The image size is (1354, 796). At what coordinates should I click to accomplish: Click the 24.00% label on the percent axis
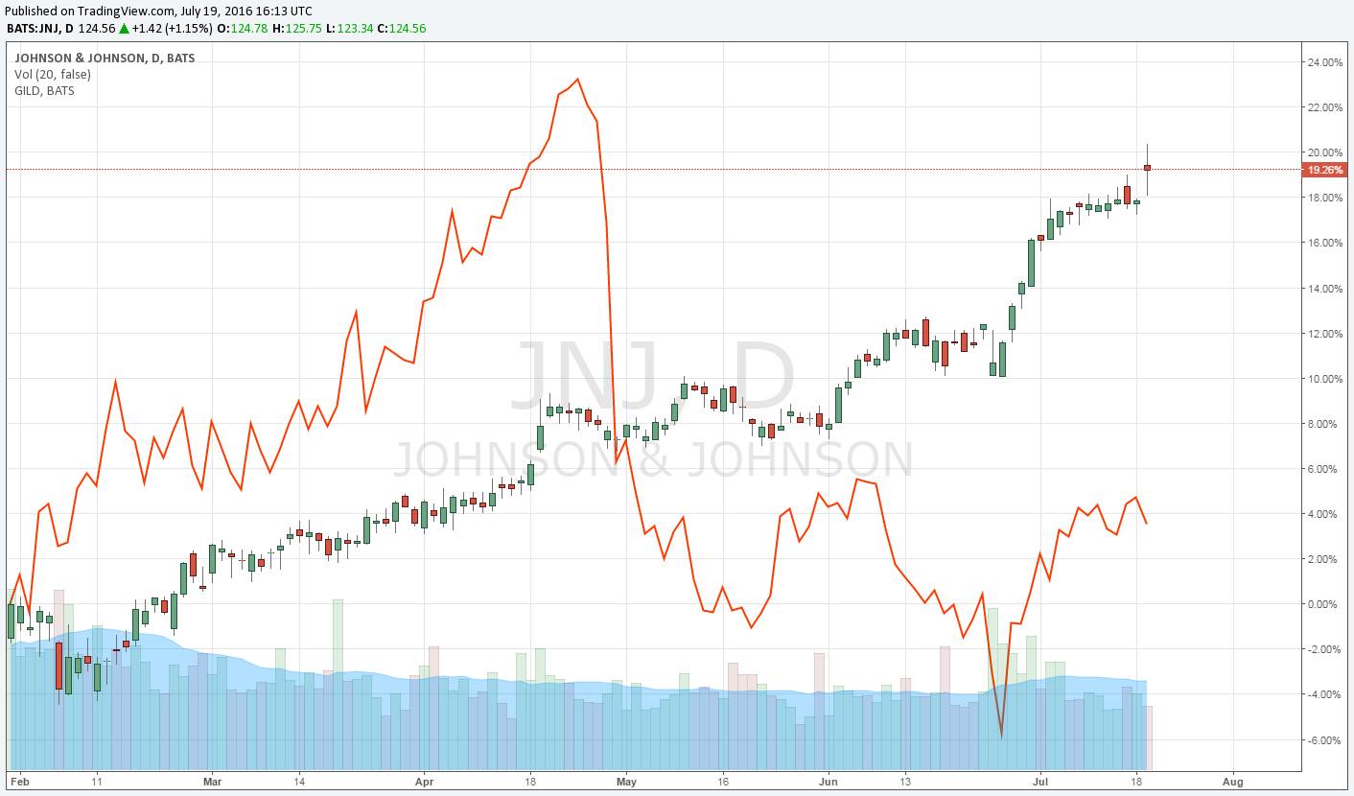coord(1324,62)
